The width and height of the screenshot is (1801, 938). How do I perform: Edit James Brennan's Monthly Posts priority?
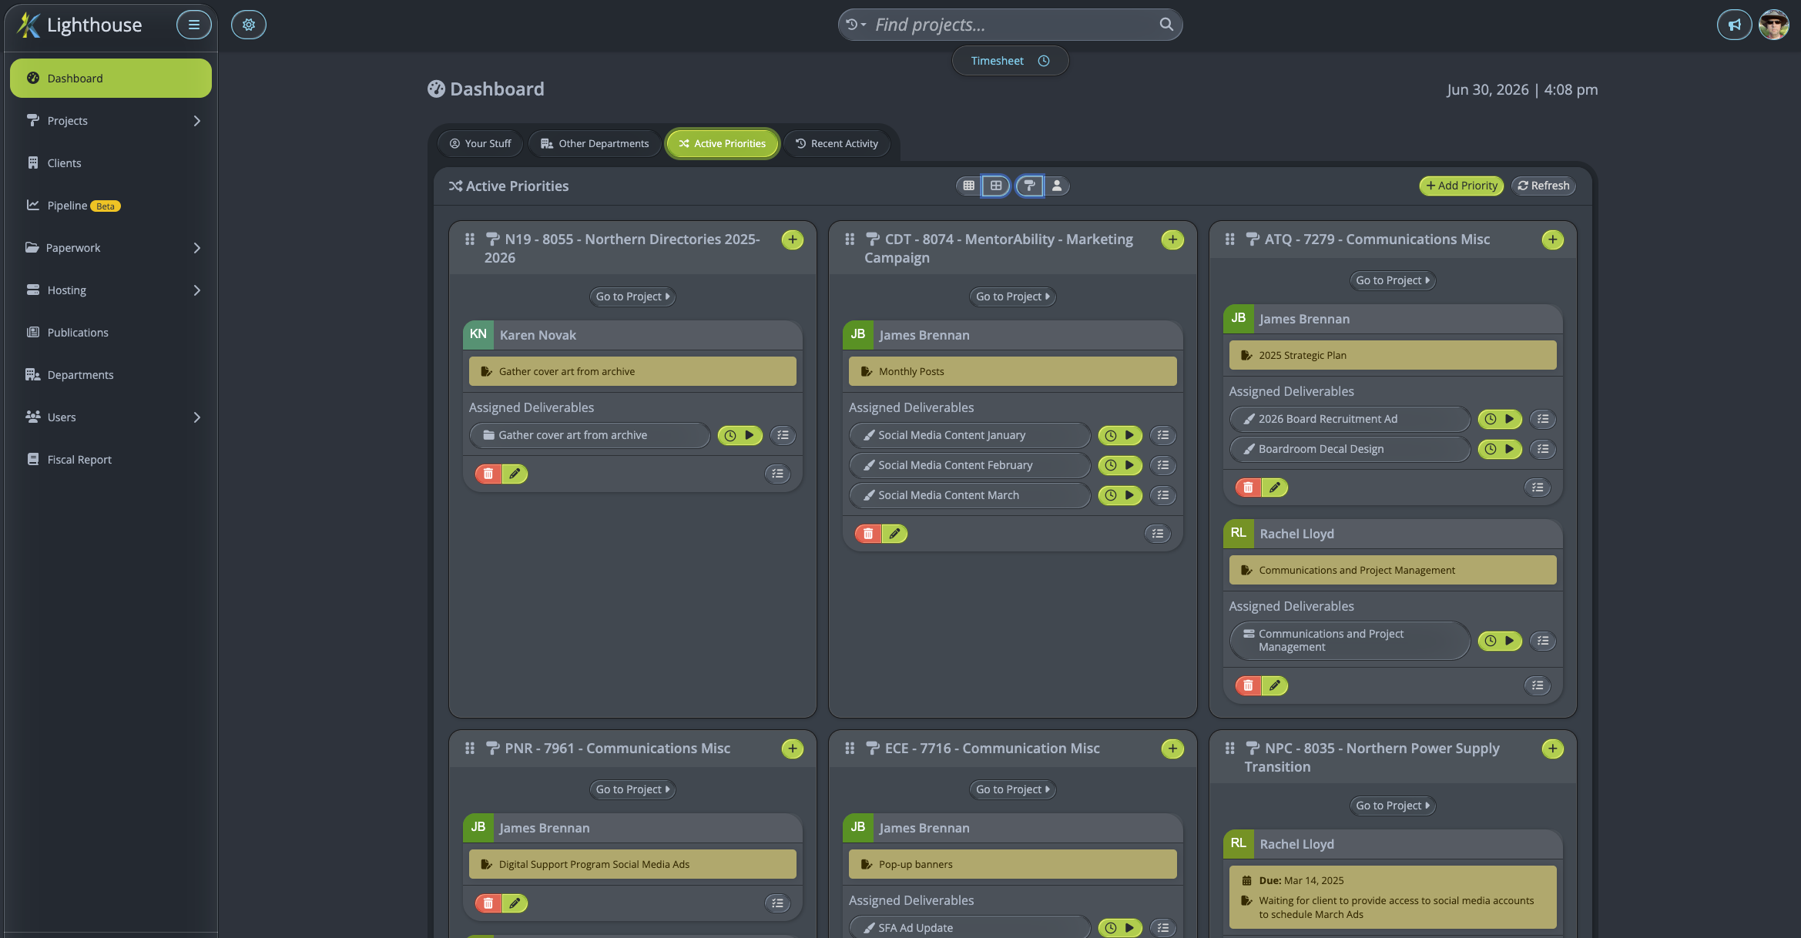[x=894, y=534]
